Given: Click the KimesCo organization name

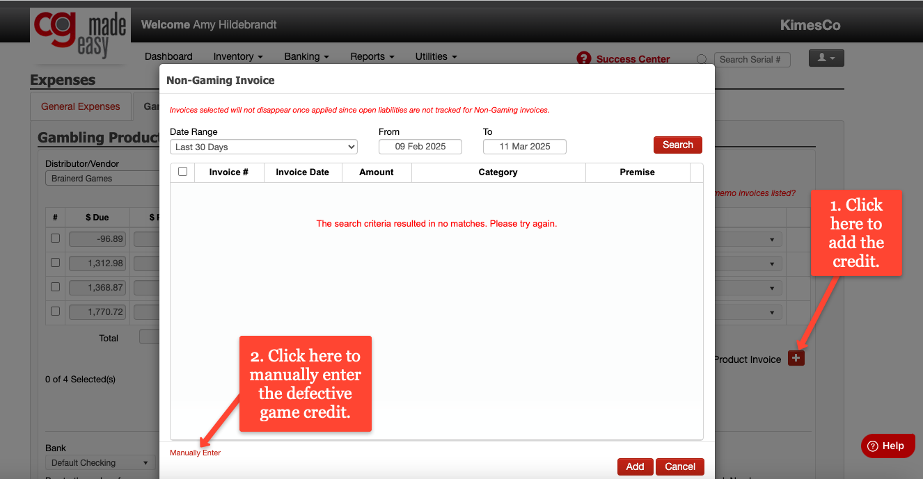Looking at the screenshot, I should pos(811,26).
